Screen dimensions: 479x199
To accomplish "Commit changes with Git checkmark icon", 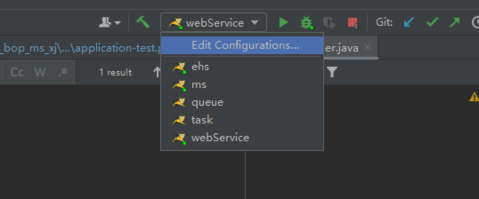I will [x=432, y=23].
